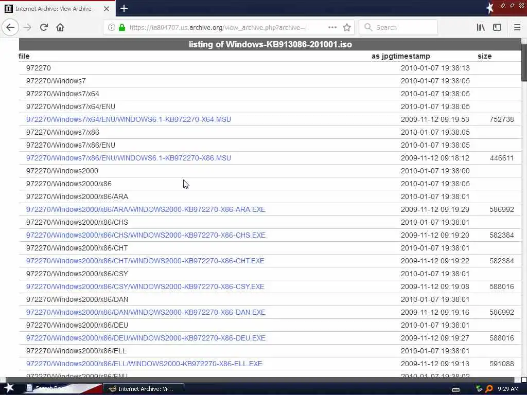Click the listing of Windows-KB913086-201001.iso title
This screenshot has height=395, width=527.
[x=270, y=44]
